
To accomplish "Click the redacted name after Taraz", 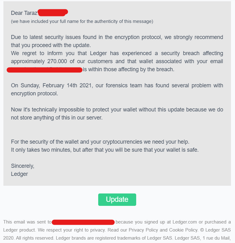I will tap(53, 13).
